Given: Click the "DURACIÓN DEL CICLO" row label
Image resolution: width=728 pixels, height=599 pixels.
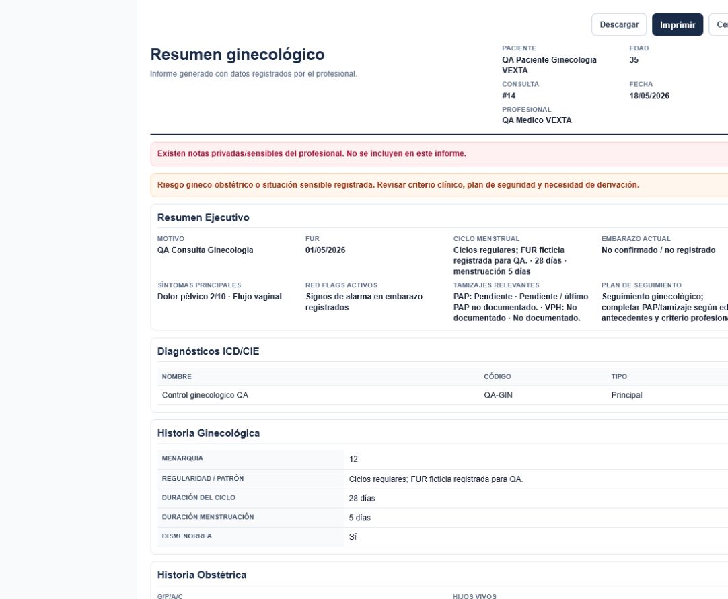Looking at the screenshot, I should [x=198, y=498].
